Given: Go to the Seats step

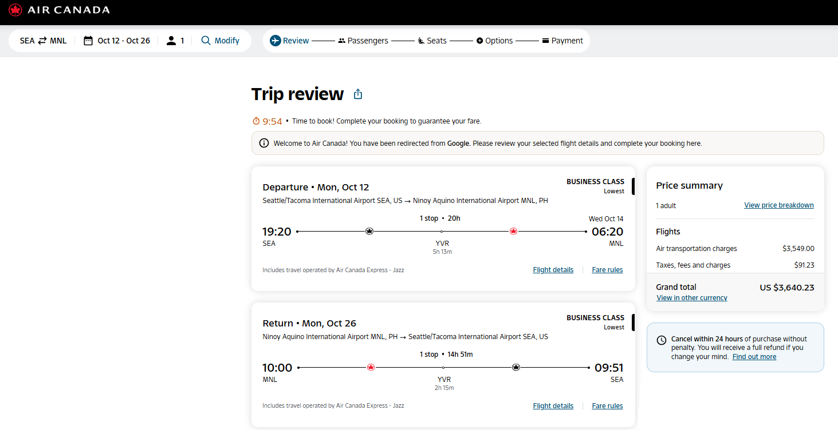Looking at the screenshot, I should [432, 41].
